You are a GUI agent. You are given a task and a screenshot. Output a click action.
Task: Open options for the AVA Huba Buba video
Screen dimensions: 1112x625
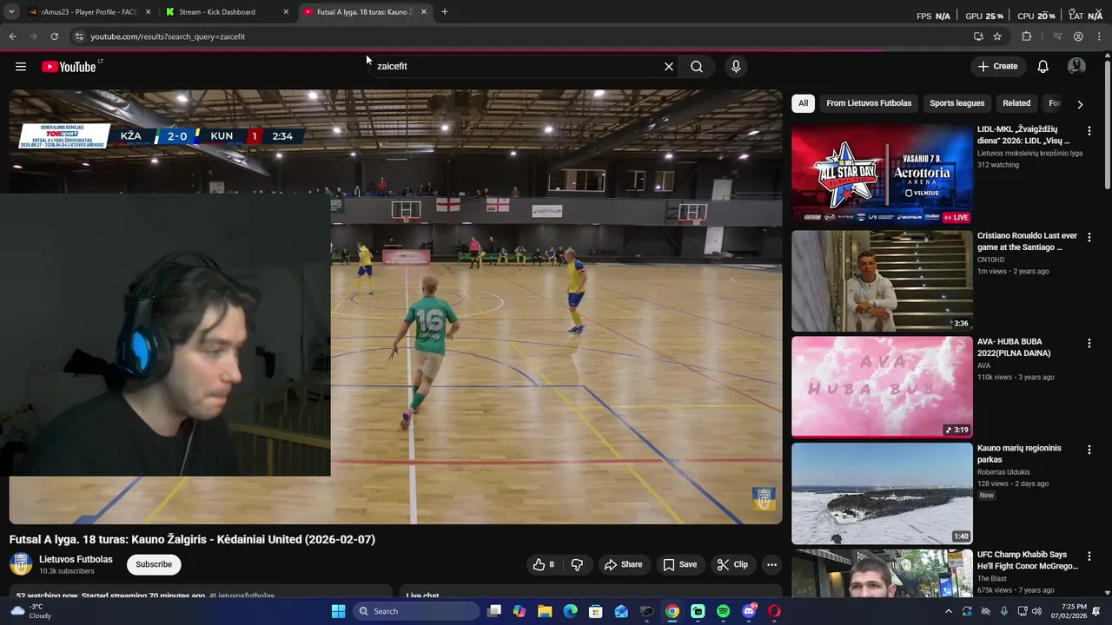(1089, 343)
